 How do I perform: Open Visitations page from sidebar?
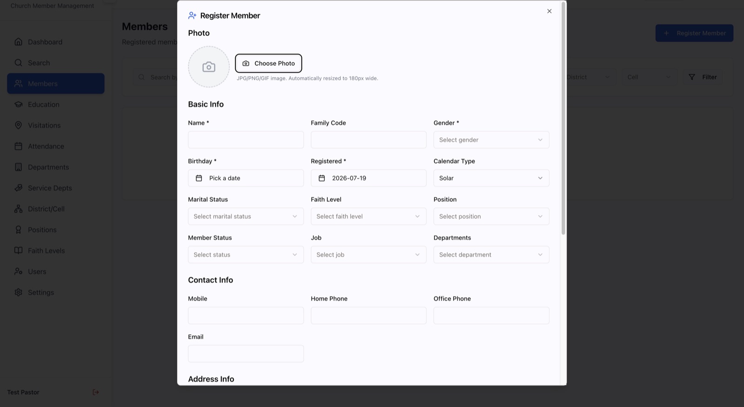(56, 125)
